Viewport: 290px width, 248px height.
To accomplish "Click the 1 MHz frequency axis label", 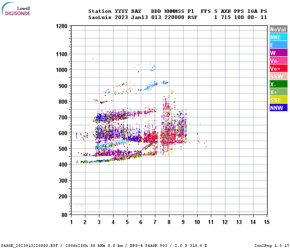I will [x=71, y=222].
